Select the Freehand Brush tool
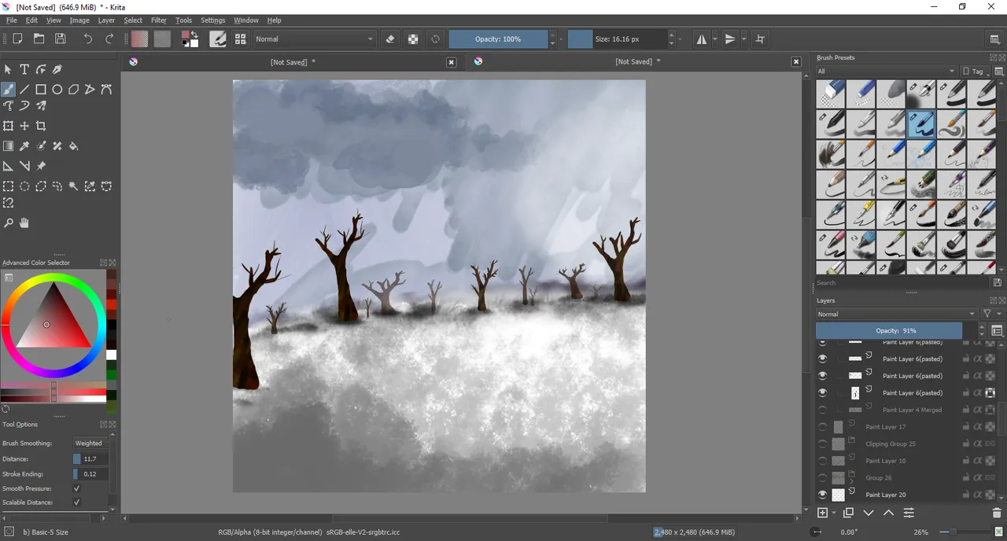This screenshot has height=541, width=1007. coord(8,90)
